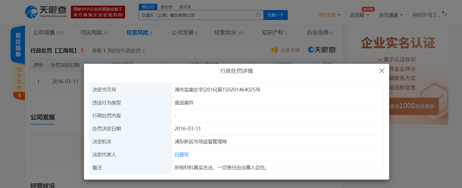
Task: Open the 司法风险 tab
Action: [94, 33]
